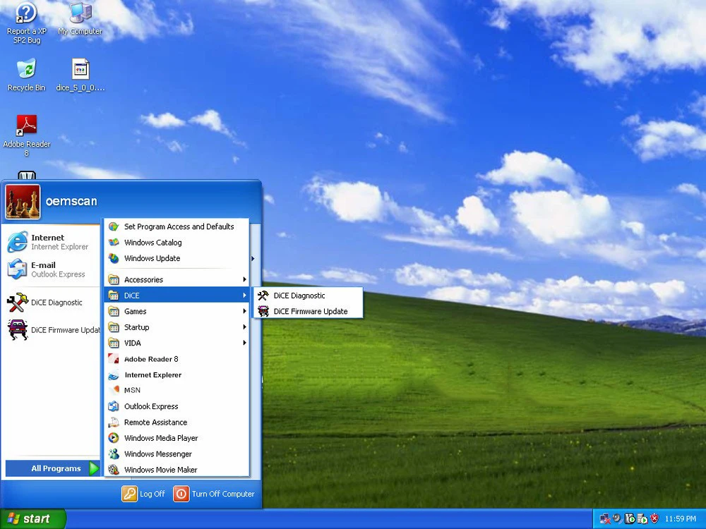706x529 pixels.
Task: Launch Windows Media Player
Action: (177, 438)
